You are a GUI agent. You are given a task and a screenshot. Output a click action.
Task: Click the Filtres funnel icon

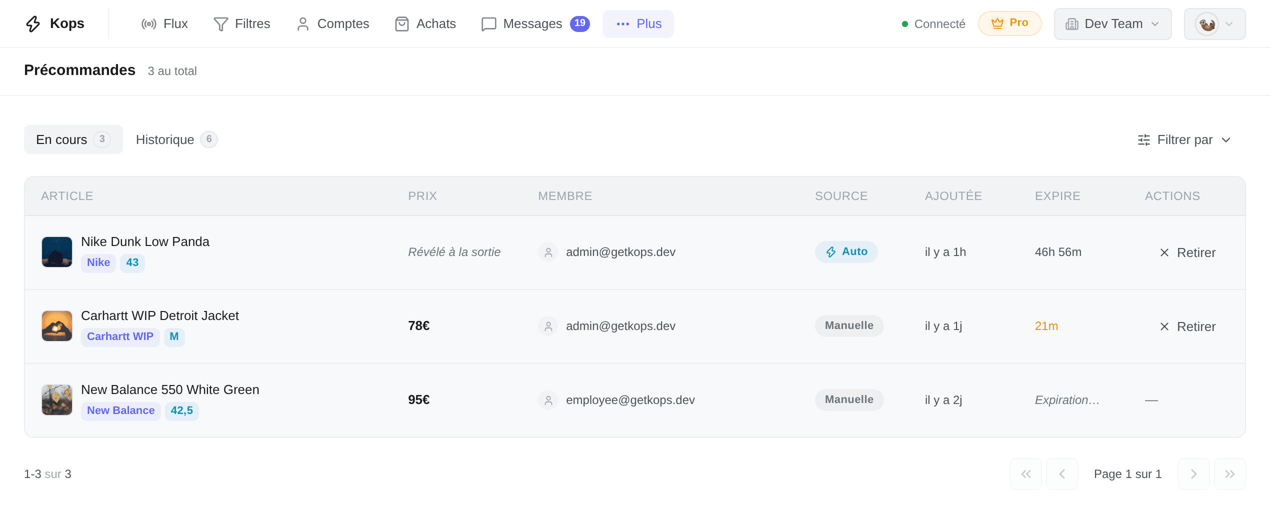tap(220, 23)
